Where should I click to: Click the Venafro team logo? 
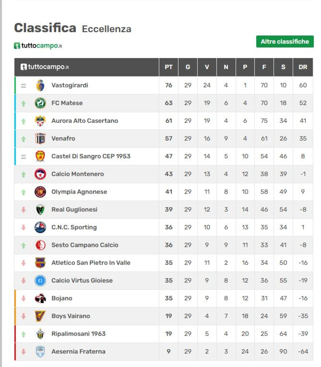[40, 138]
